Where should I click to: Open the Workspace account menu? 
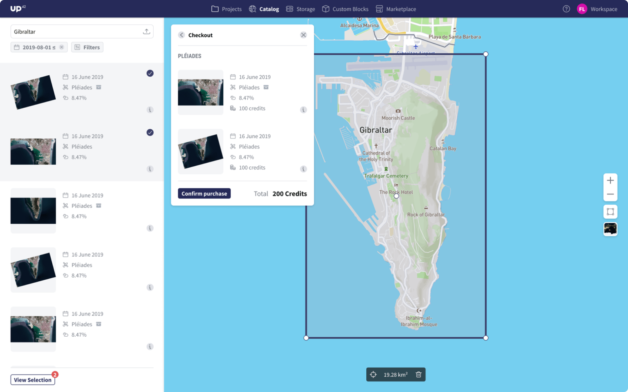tap(597, 9)
